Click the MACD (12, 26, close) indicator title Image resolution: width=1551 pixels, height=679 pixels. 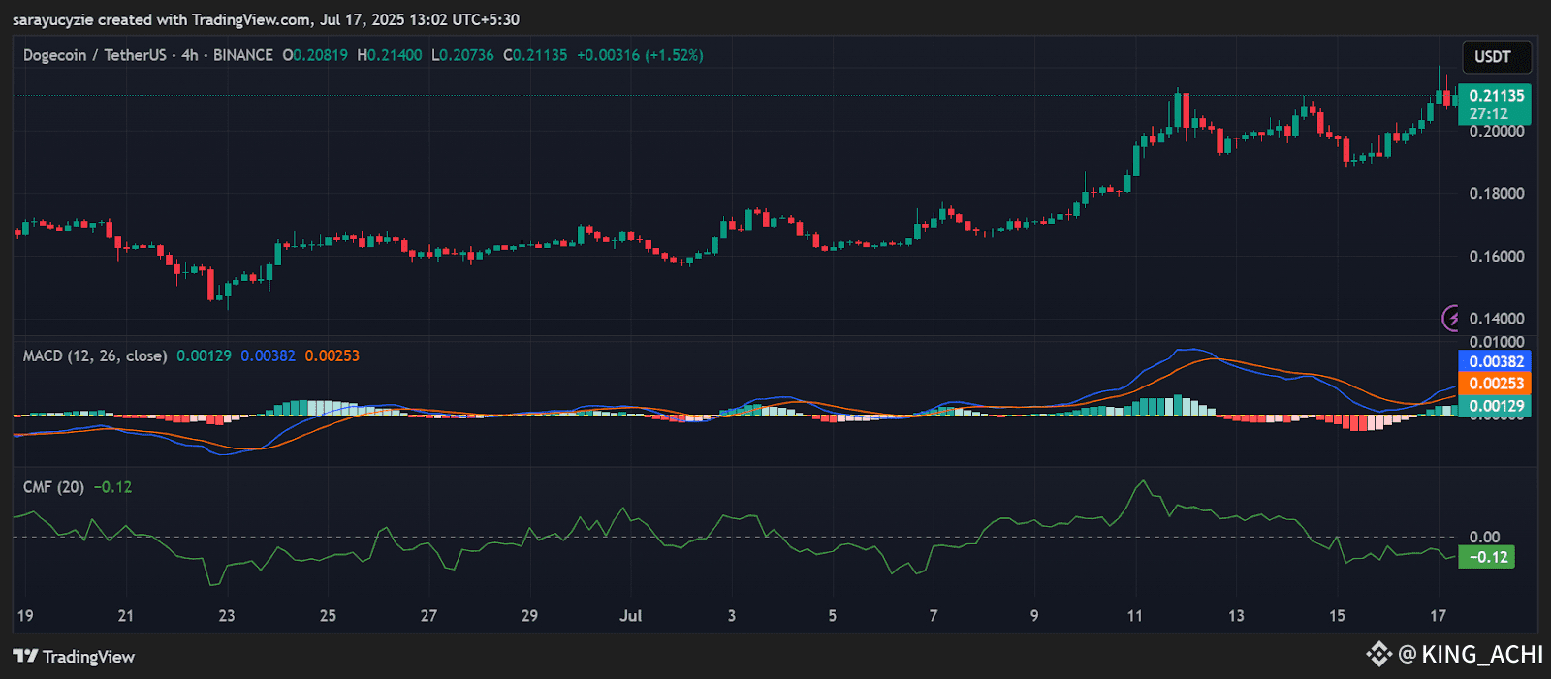[95, 355]
